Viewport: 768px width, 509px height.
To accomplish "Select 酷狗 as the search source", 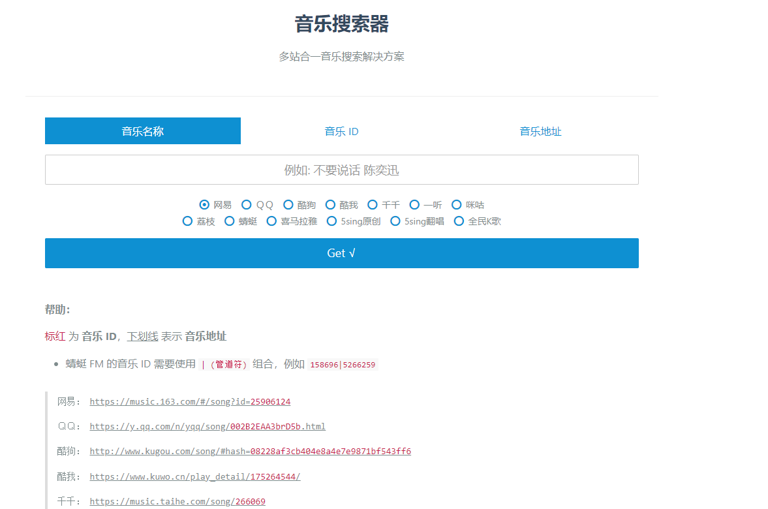I will tap(288, 205).
